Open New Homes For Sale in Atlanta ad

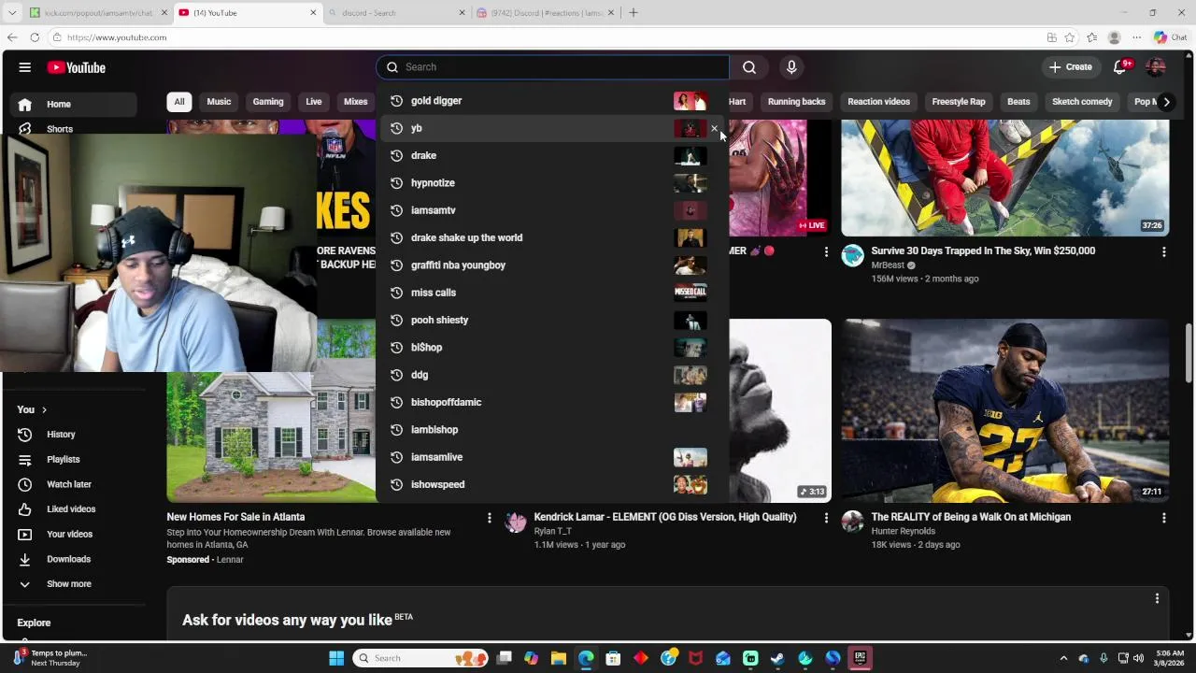tap(235, 517)
